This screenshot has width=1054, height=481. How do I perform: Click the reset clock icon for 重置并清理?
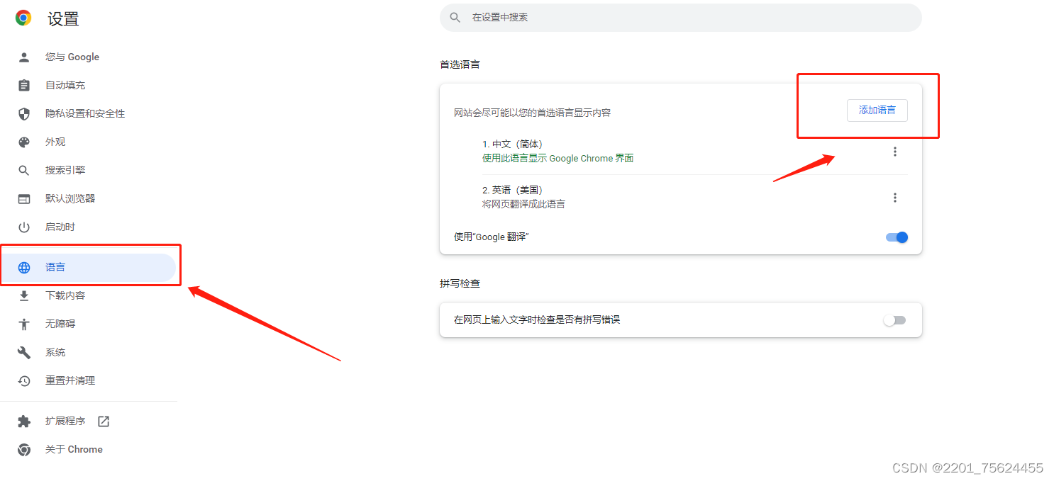point(24,380)
